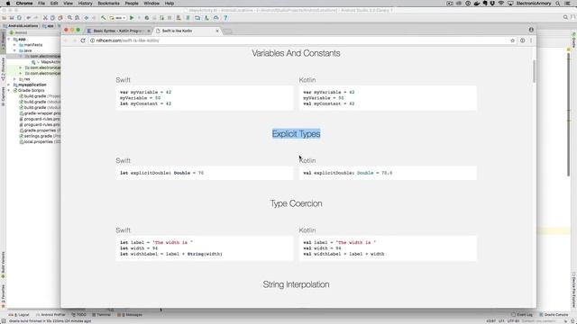Bookmark this page with the star icon
577x324 pixels.
click(x=513, y=40)
